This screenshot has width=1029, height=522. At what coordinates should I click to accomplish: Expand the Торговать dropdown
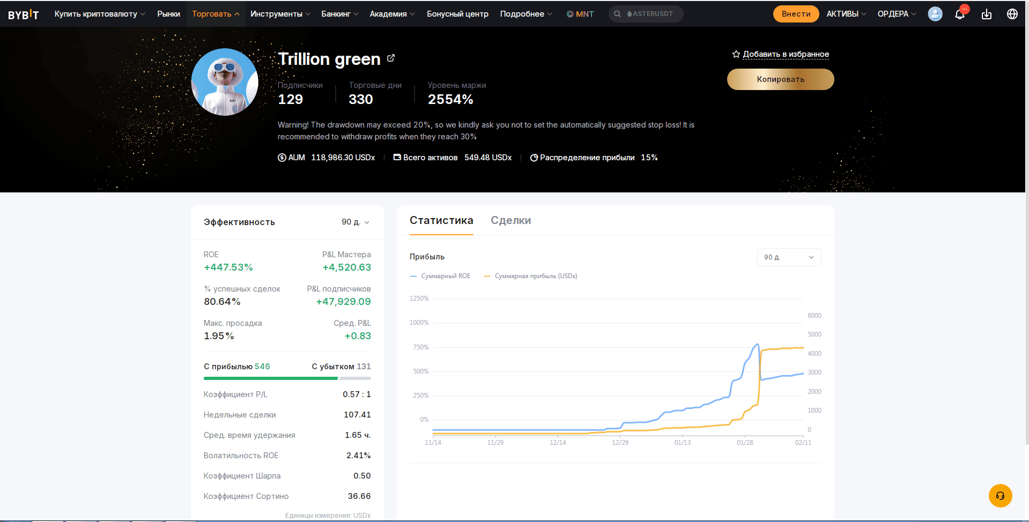tap(216, 14)
